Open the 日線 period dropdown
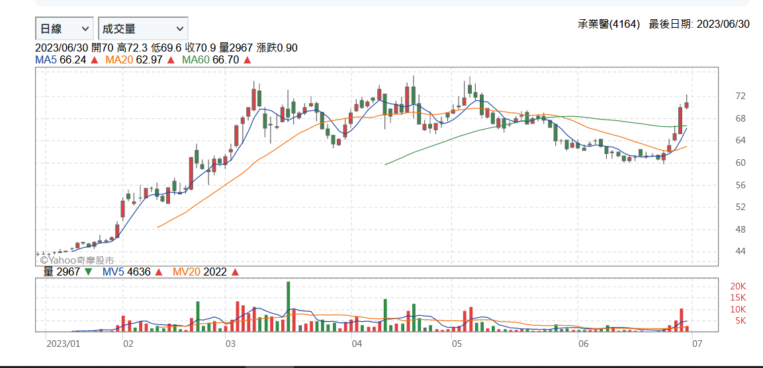 tap(64, 28)
